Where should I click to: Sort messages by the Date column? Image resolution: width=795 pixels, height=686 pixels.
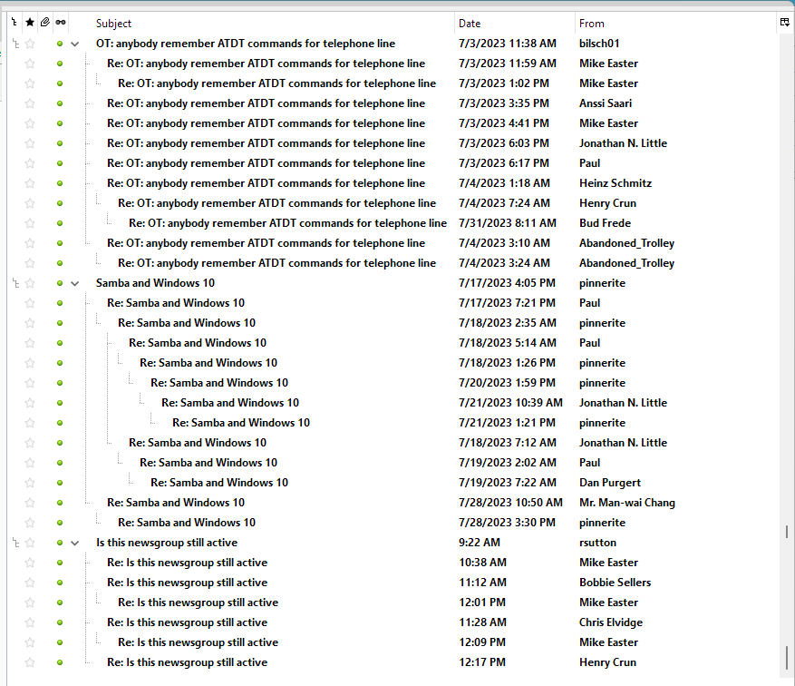point(470,24)
